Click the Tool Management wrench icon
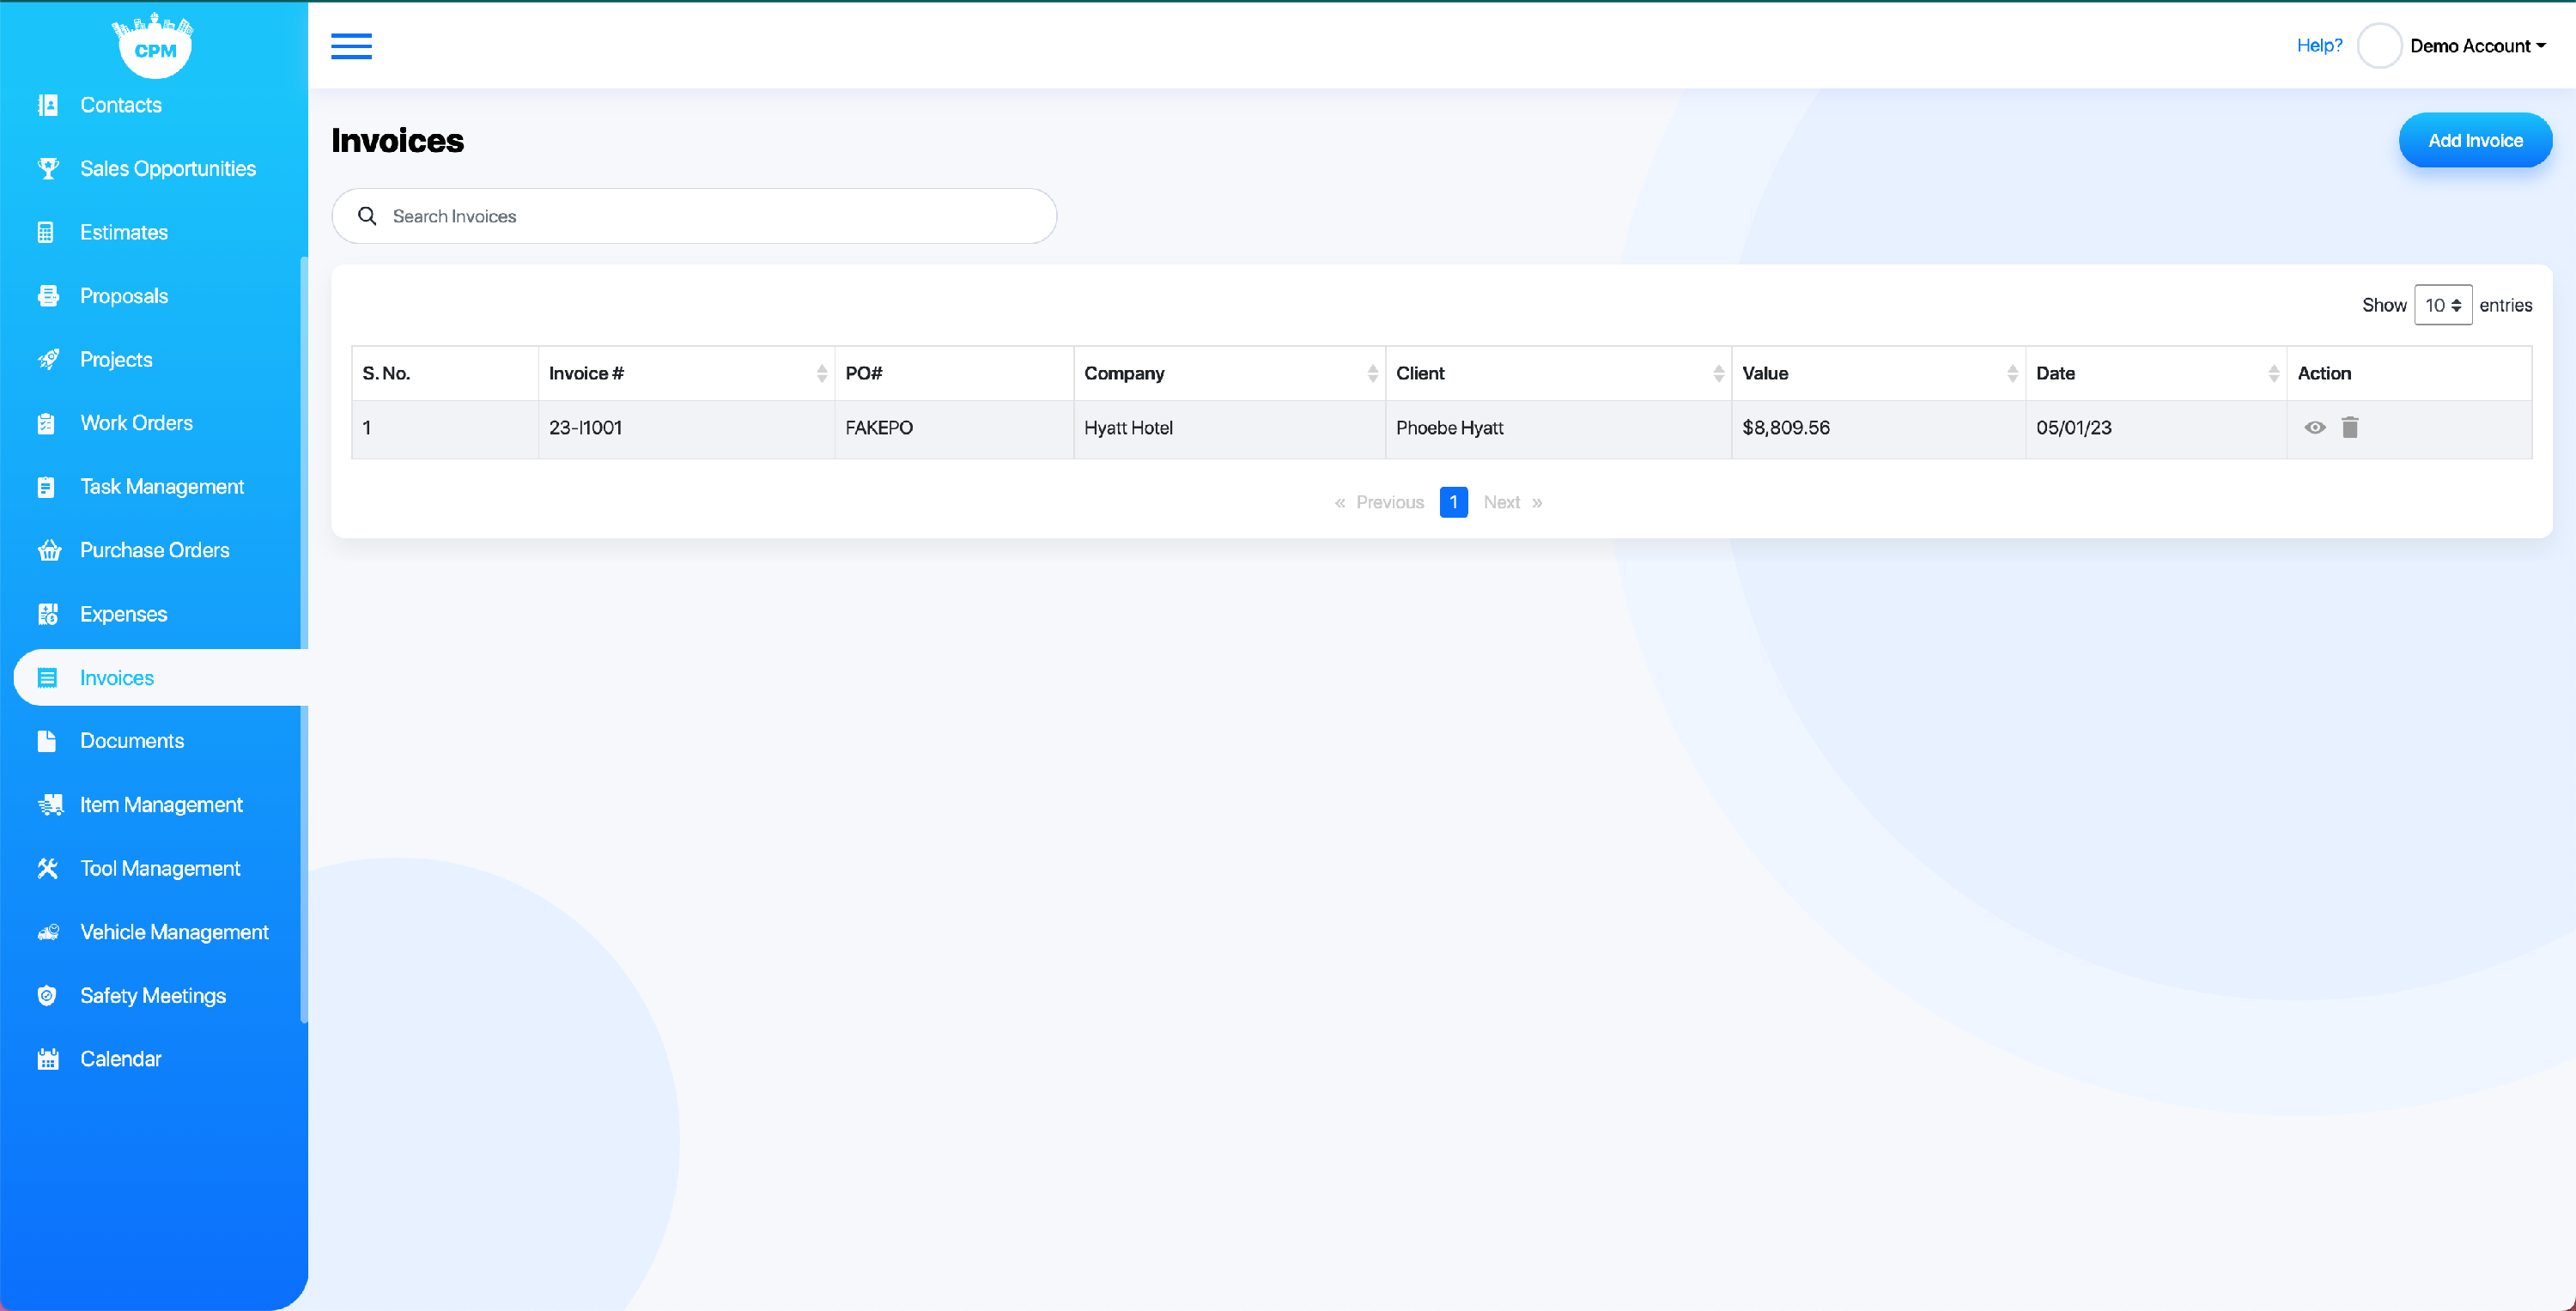Image resolution: width=2576 pixels, height=1311 pixels. pos(48,869)
